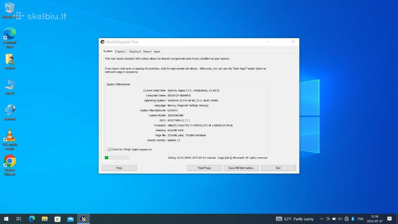
Task: Click the System Manufacturer value LENOVO
Action: 172,111
